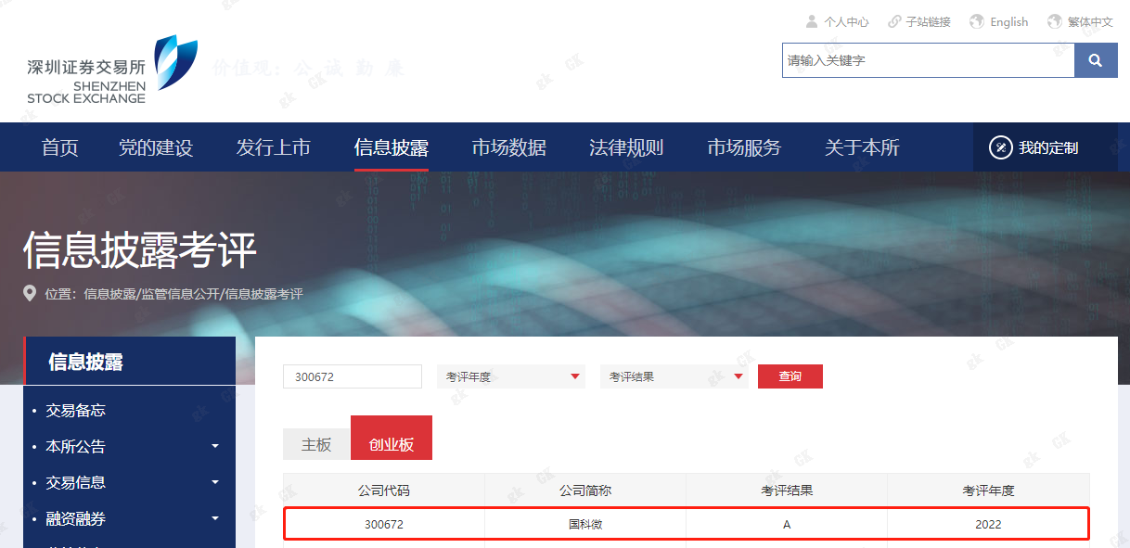Viewport: 1130px width, 548px height.
Task: Open the 市场数据 navigation menu
Action: 508,147
